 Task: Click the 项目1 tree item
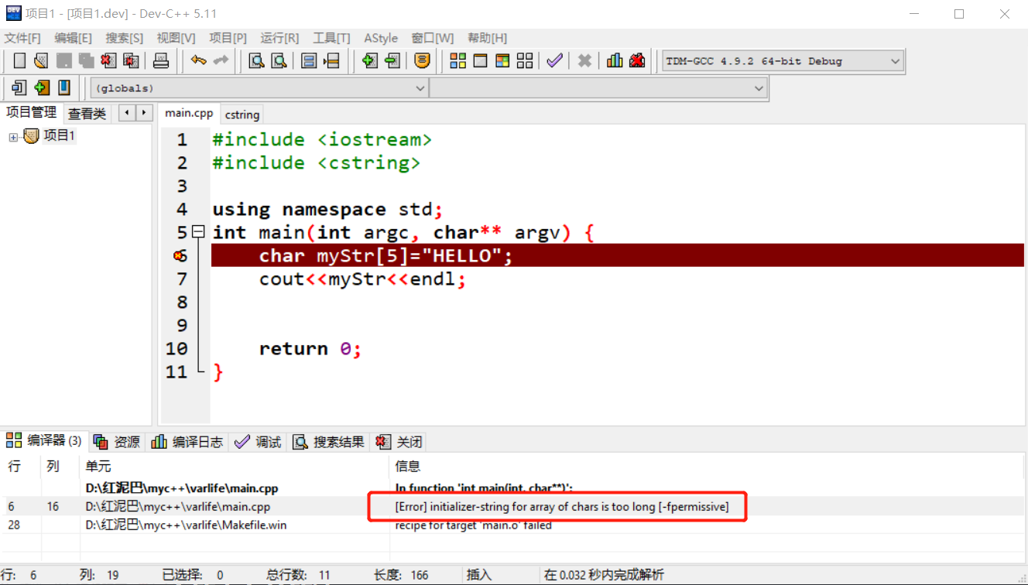pyautogui.click(x=59, y=136)
